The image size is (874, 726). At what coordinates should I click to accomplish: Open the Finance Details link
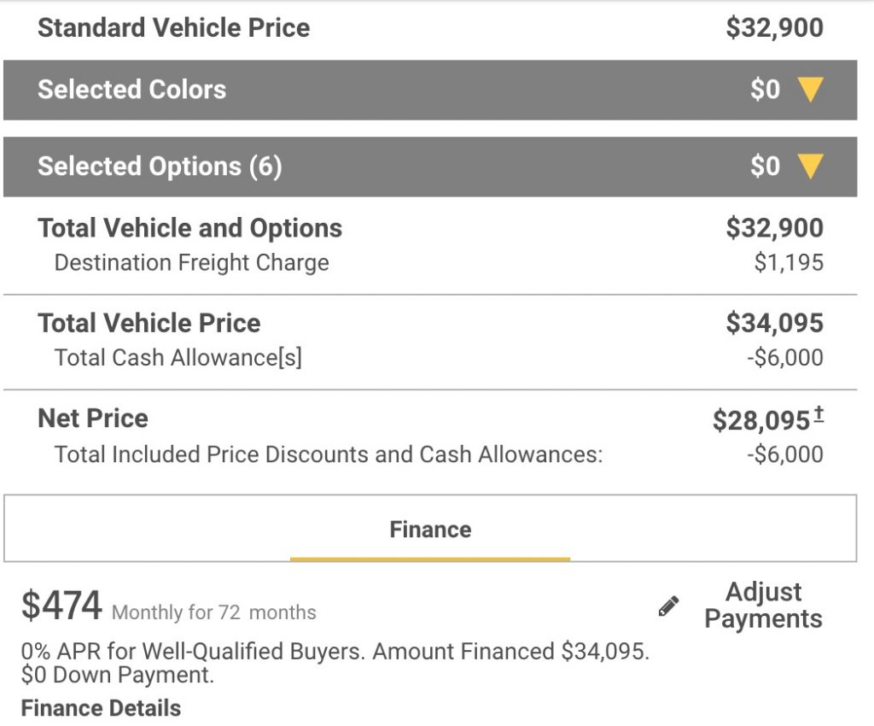101,708
